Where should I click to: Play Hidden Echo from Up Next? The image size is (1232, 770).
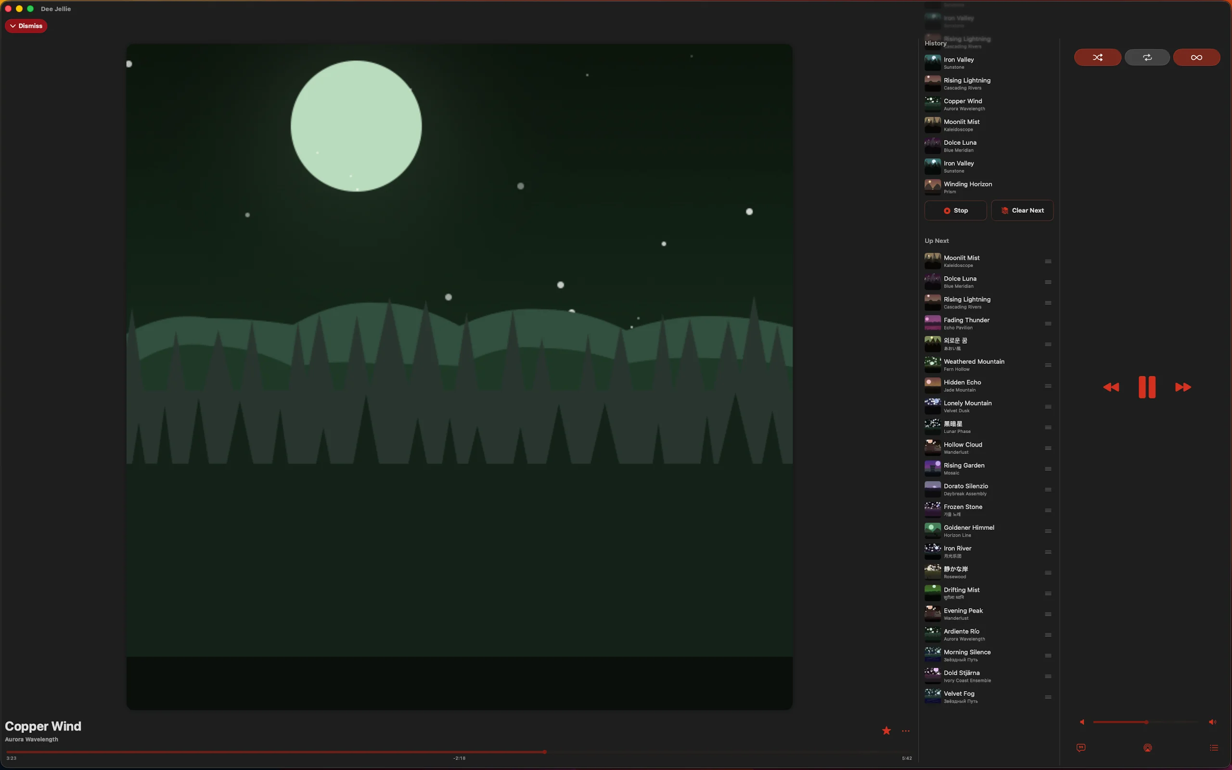962,385
